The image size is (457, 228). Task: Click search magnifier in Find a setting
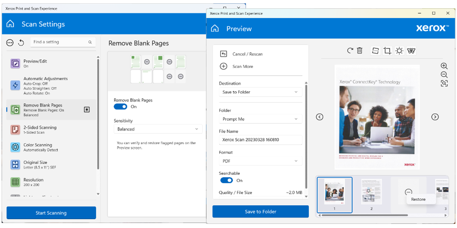click(x=90, y=42)
